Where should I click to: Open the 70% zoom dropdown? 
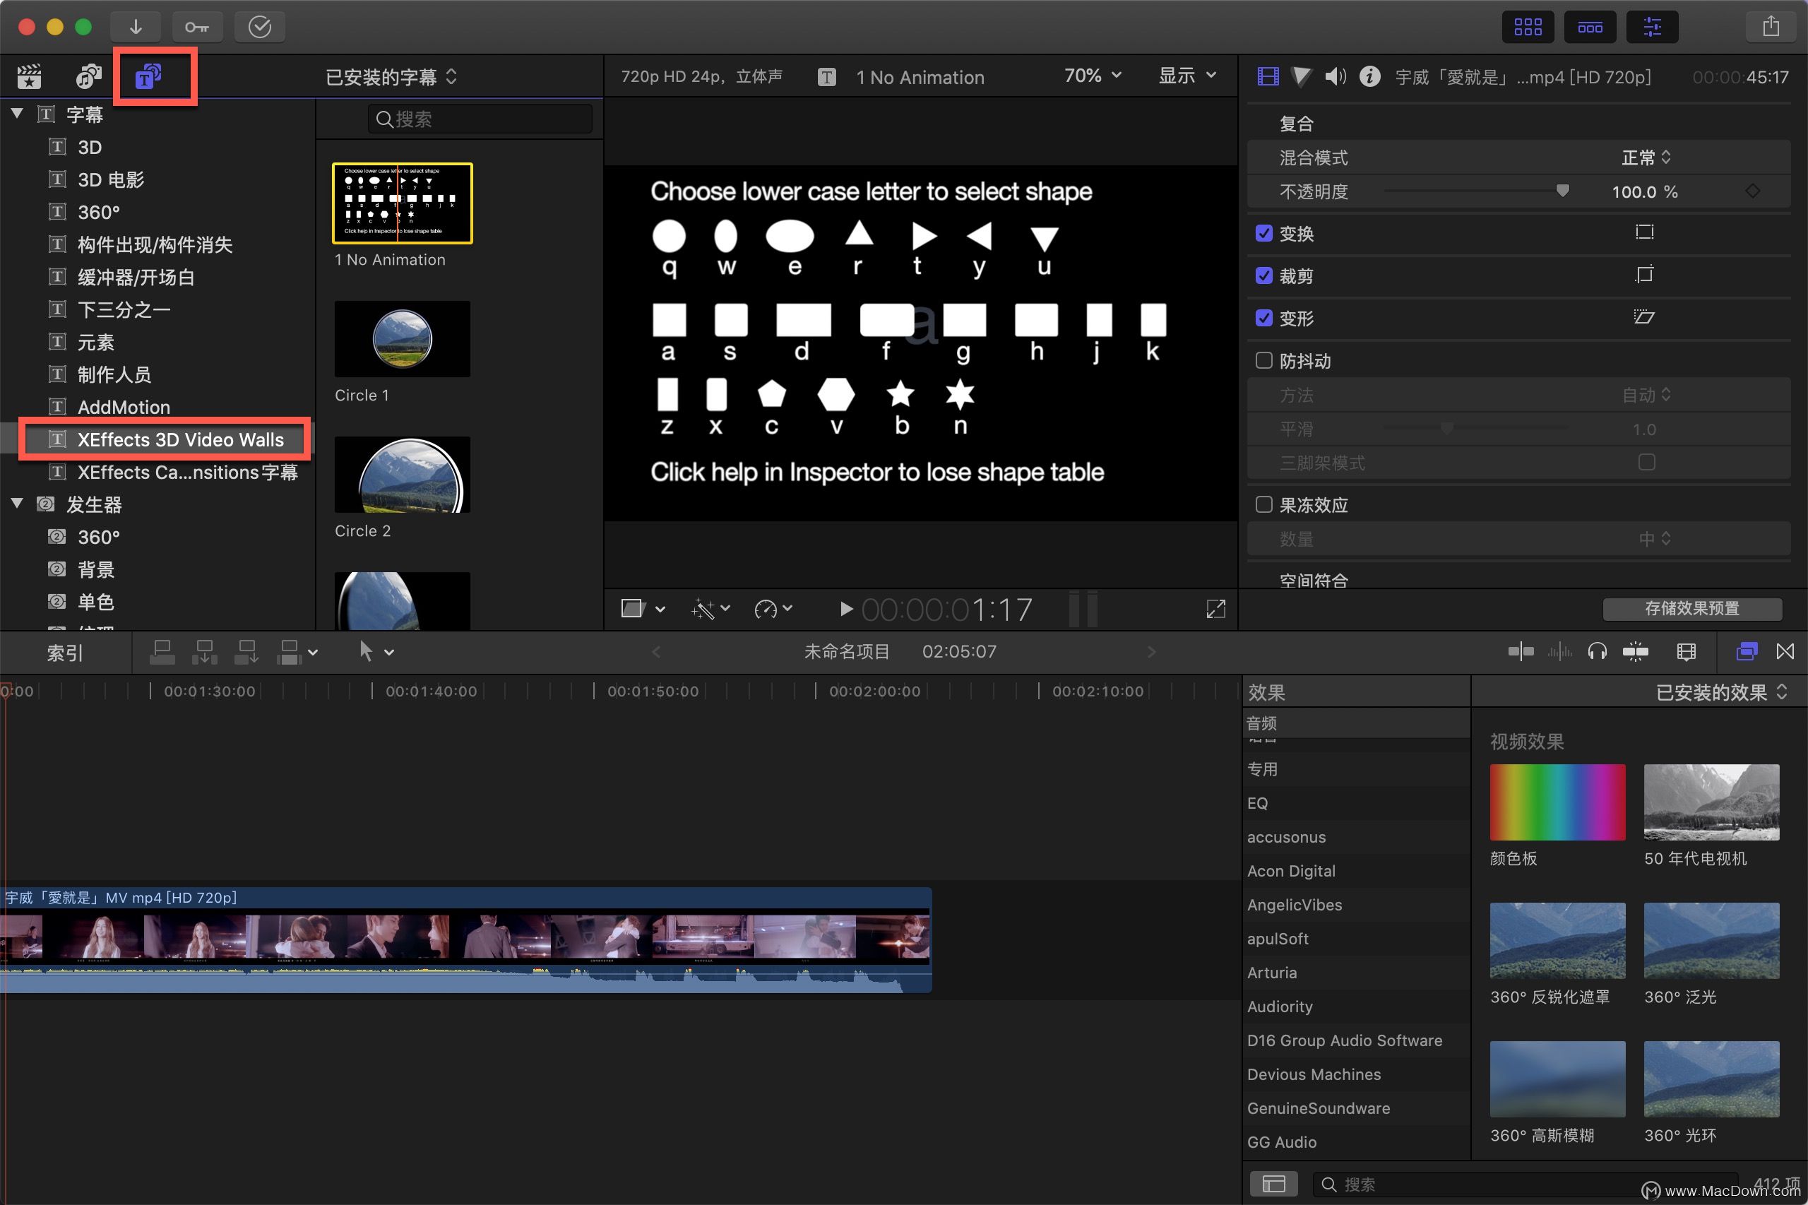[x=1092, y=76]
